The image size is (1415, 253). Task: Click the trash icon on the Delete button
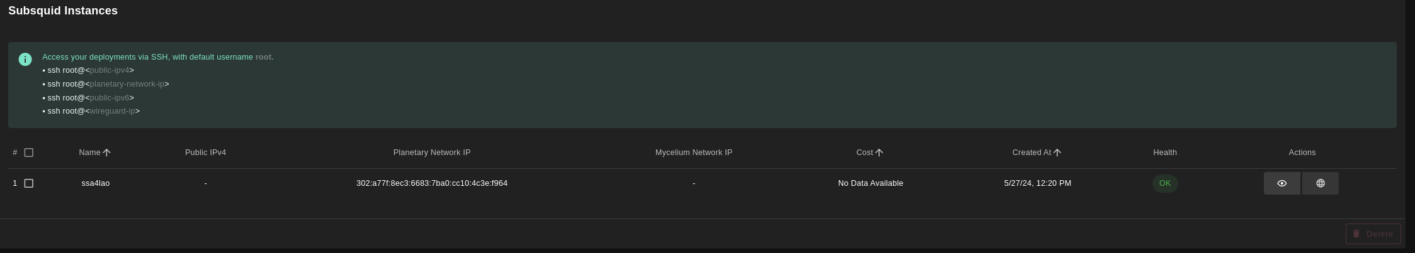1356,234
